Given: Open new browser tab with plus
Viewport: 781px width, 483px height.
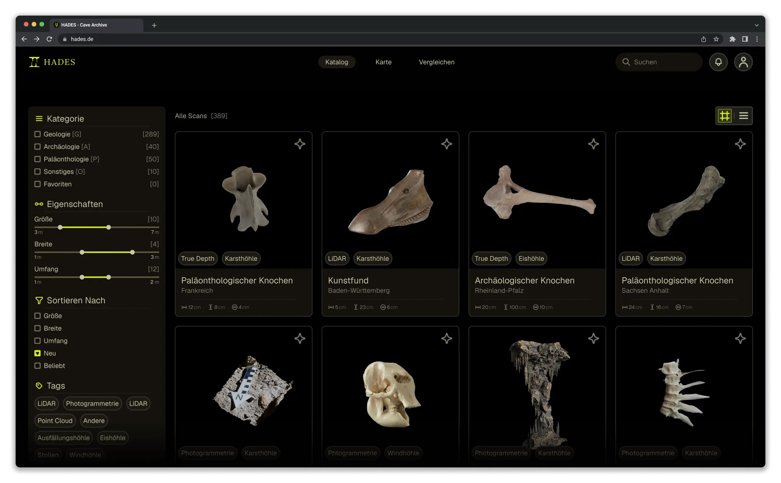Looking at the screenshot, I should (154, 25).
